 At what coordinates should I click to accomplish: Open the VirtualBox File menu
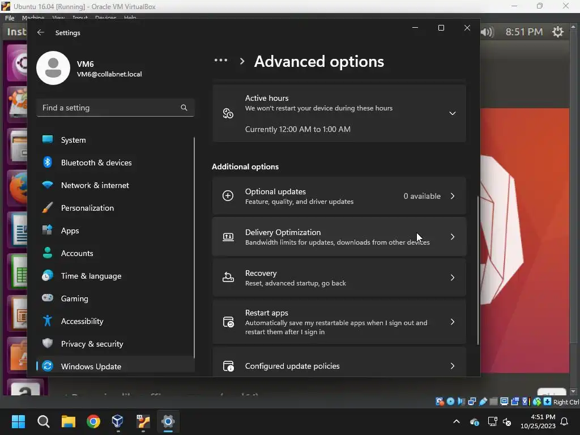coord(10,18)
